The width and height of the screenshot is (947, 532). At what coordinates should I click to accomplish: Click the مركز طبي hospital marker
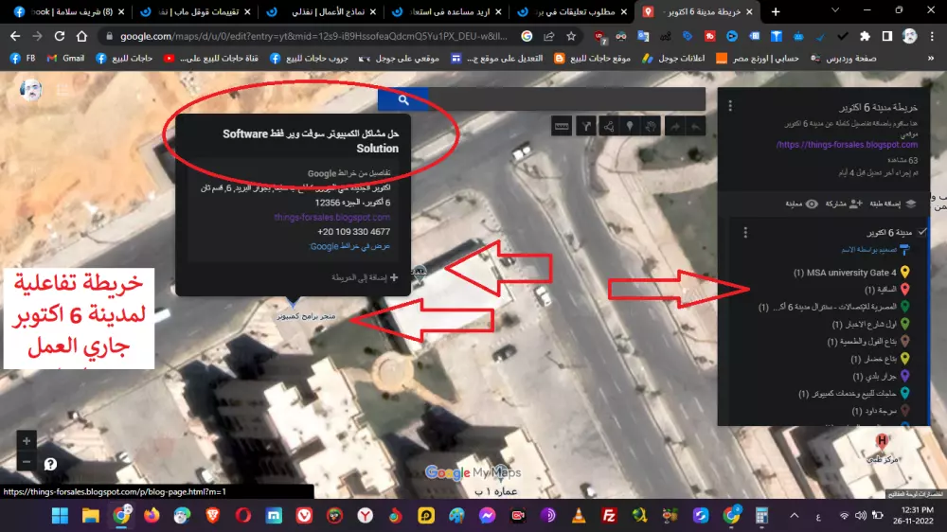tap(882, 441)
